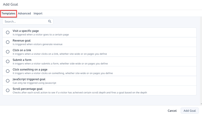Click the scrollbar down arrow
Viewport: 202px width, 115px height.
(201, 104)
